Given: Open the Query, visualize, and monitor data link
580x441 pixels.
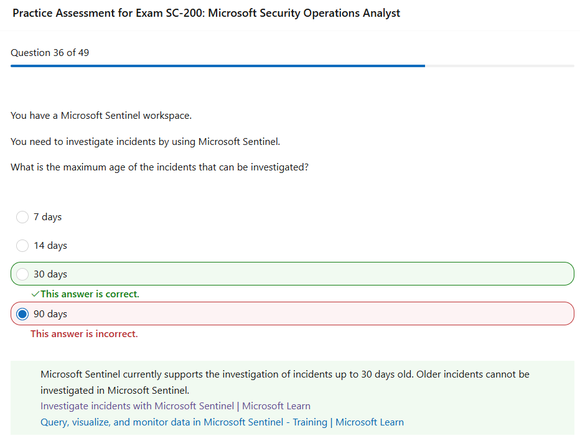Looking at the screenshot, I should pyautogui.click(x=222, y=422).
